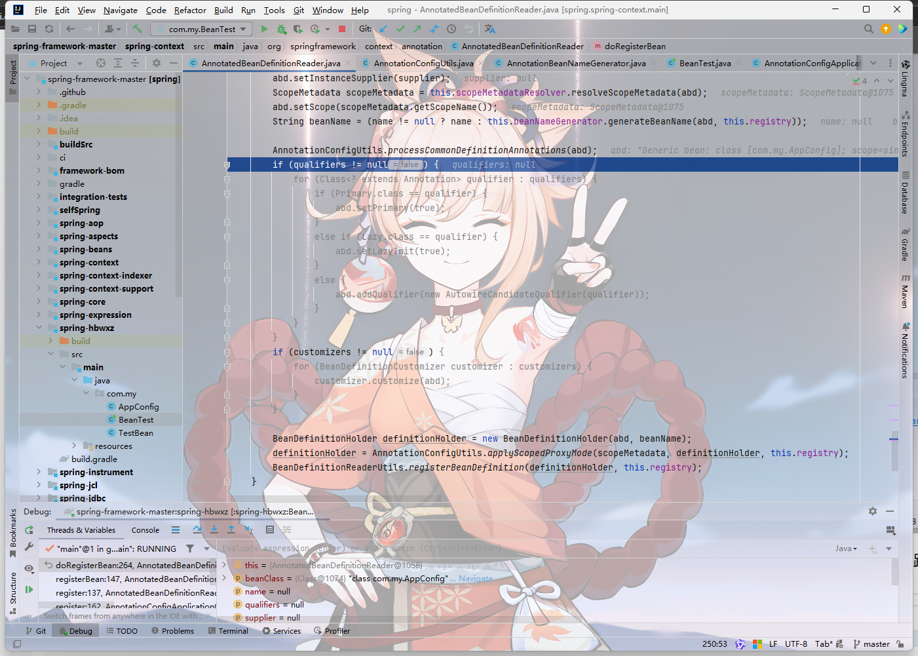The height and width of the screenshot is (656, 918).
Task: Expand spring-aop module in tree
Action: click(x=39, y=223)
